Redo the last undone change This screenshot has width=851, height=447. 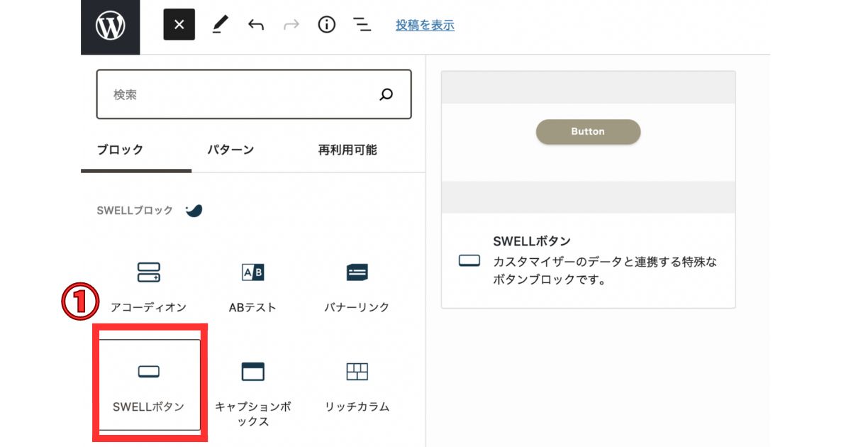pos(291,26)
